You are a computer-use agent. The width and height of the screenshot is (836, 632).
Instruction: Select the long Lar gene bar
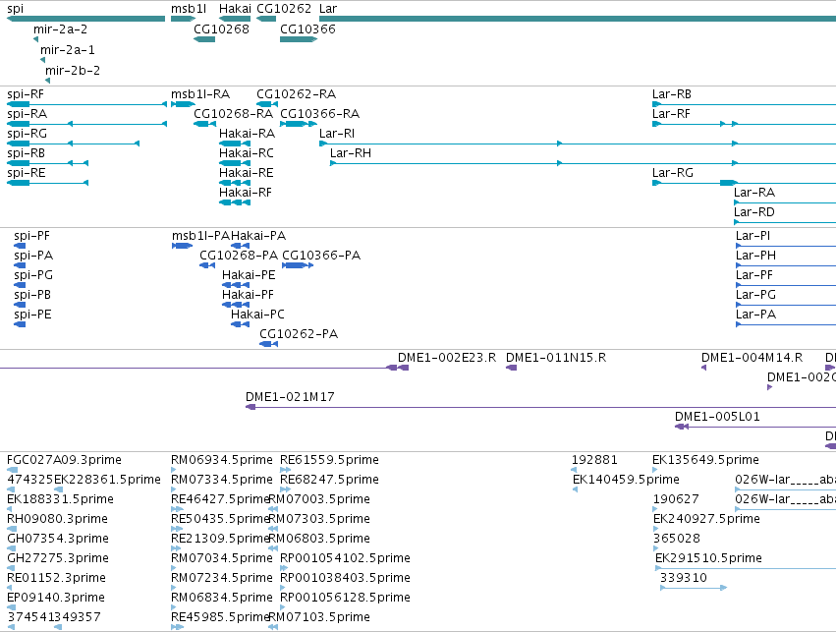coord(578,19)
